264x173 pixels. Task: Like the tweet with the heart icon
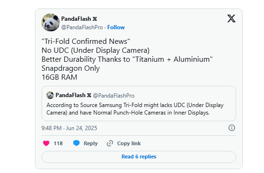click(46, 143)
